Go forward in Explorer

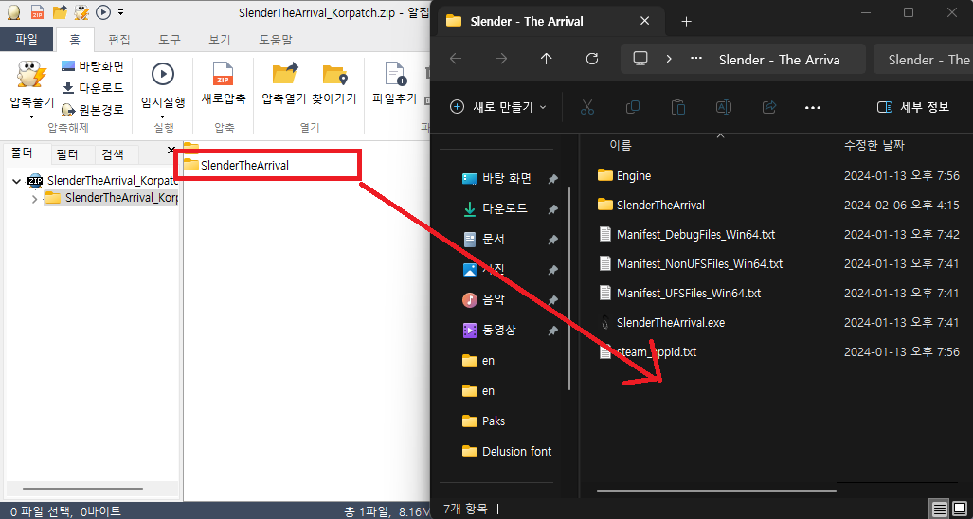coord(501,59)
